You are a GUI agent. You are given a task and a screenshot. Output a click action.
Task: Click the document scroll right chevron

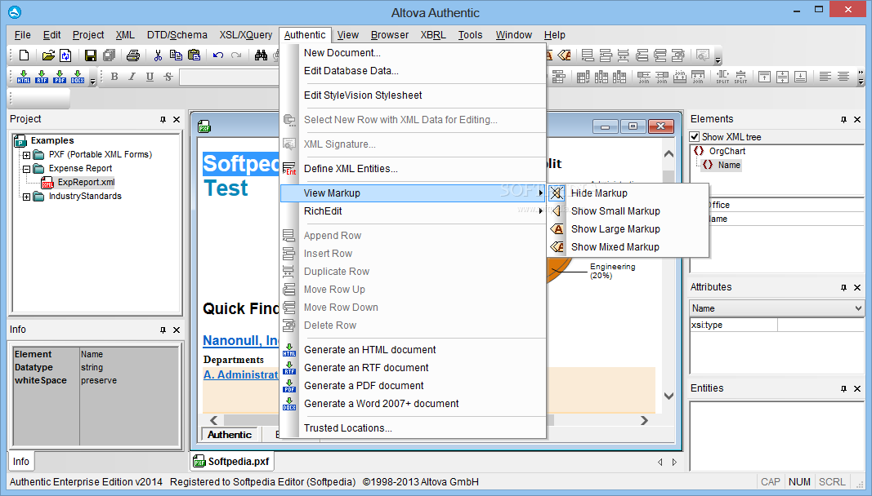(644, 420)
